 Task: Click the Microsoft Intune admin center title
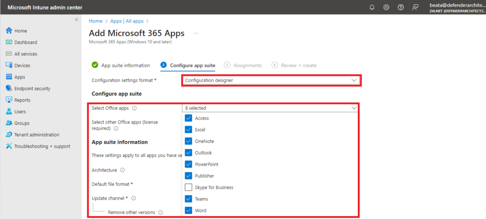(45, 8)
